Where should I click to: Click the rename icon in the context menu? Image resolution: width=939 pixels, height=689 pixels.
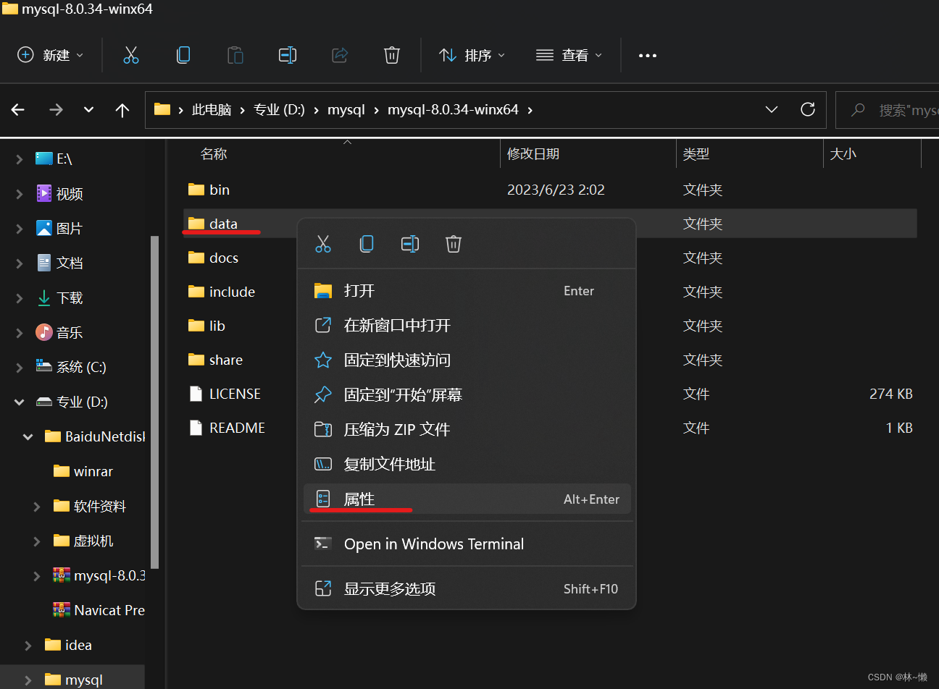pos(410,245)
